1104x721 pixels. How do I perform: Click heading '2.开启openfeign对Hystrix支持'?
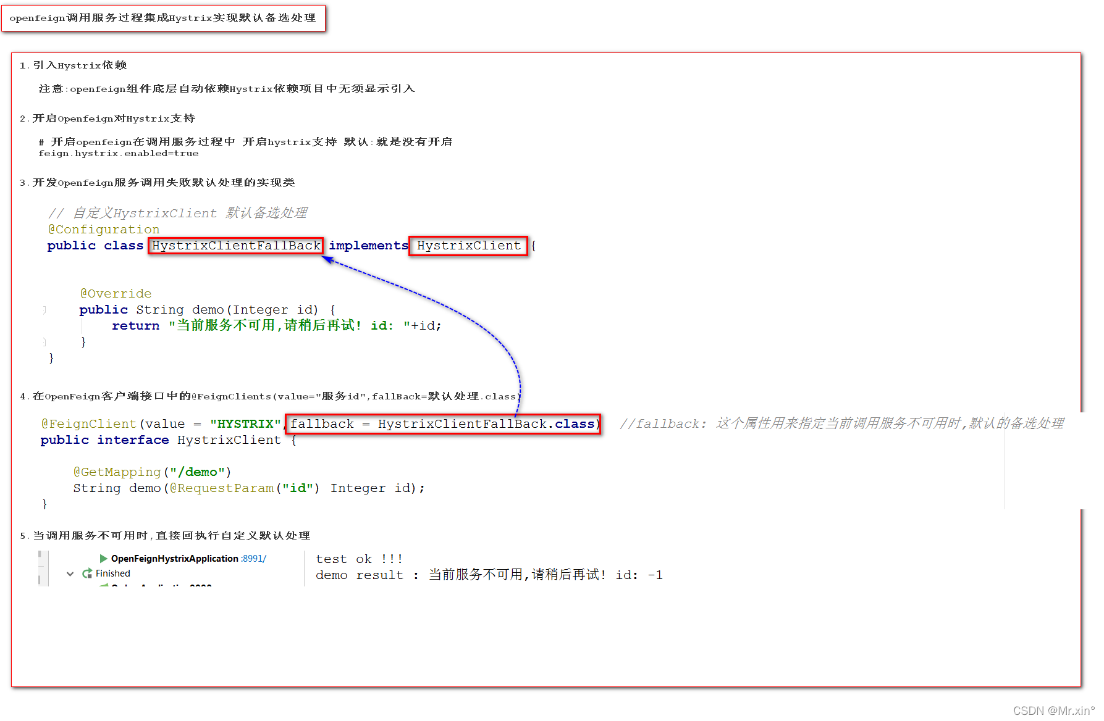pyautogui.click(x=107, y=119)
